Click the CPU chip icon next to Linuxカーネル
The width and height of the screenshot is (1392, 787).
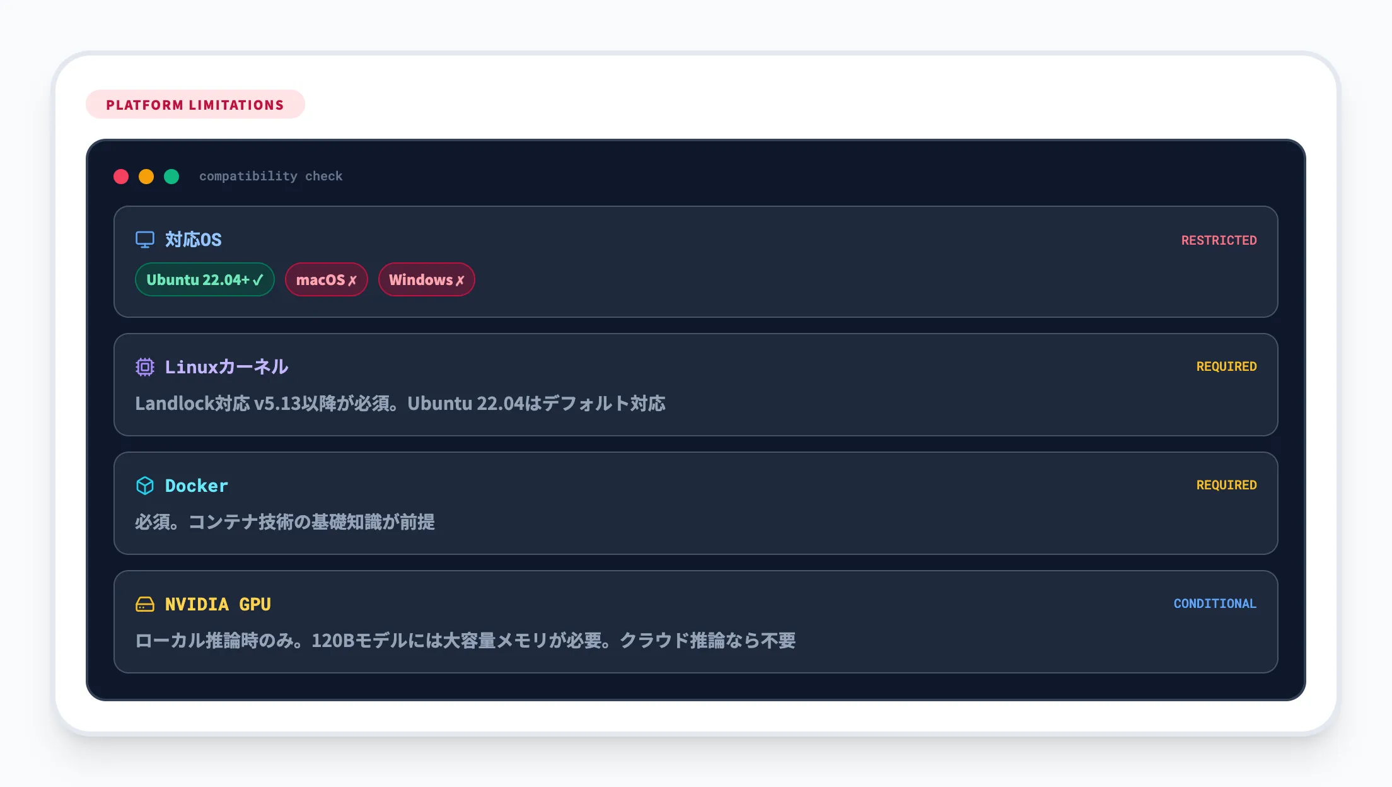tap(146, 366)
